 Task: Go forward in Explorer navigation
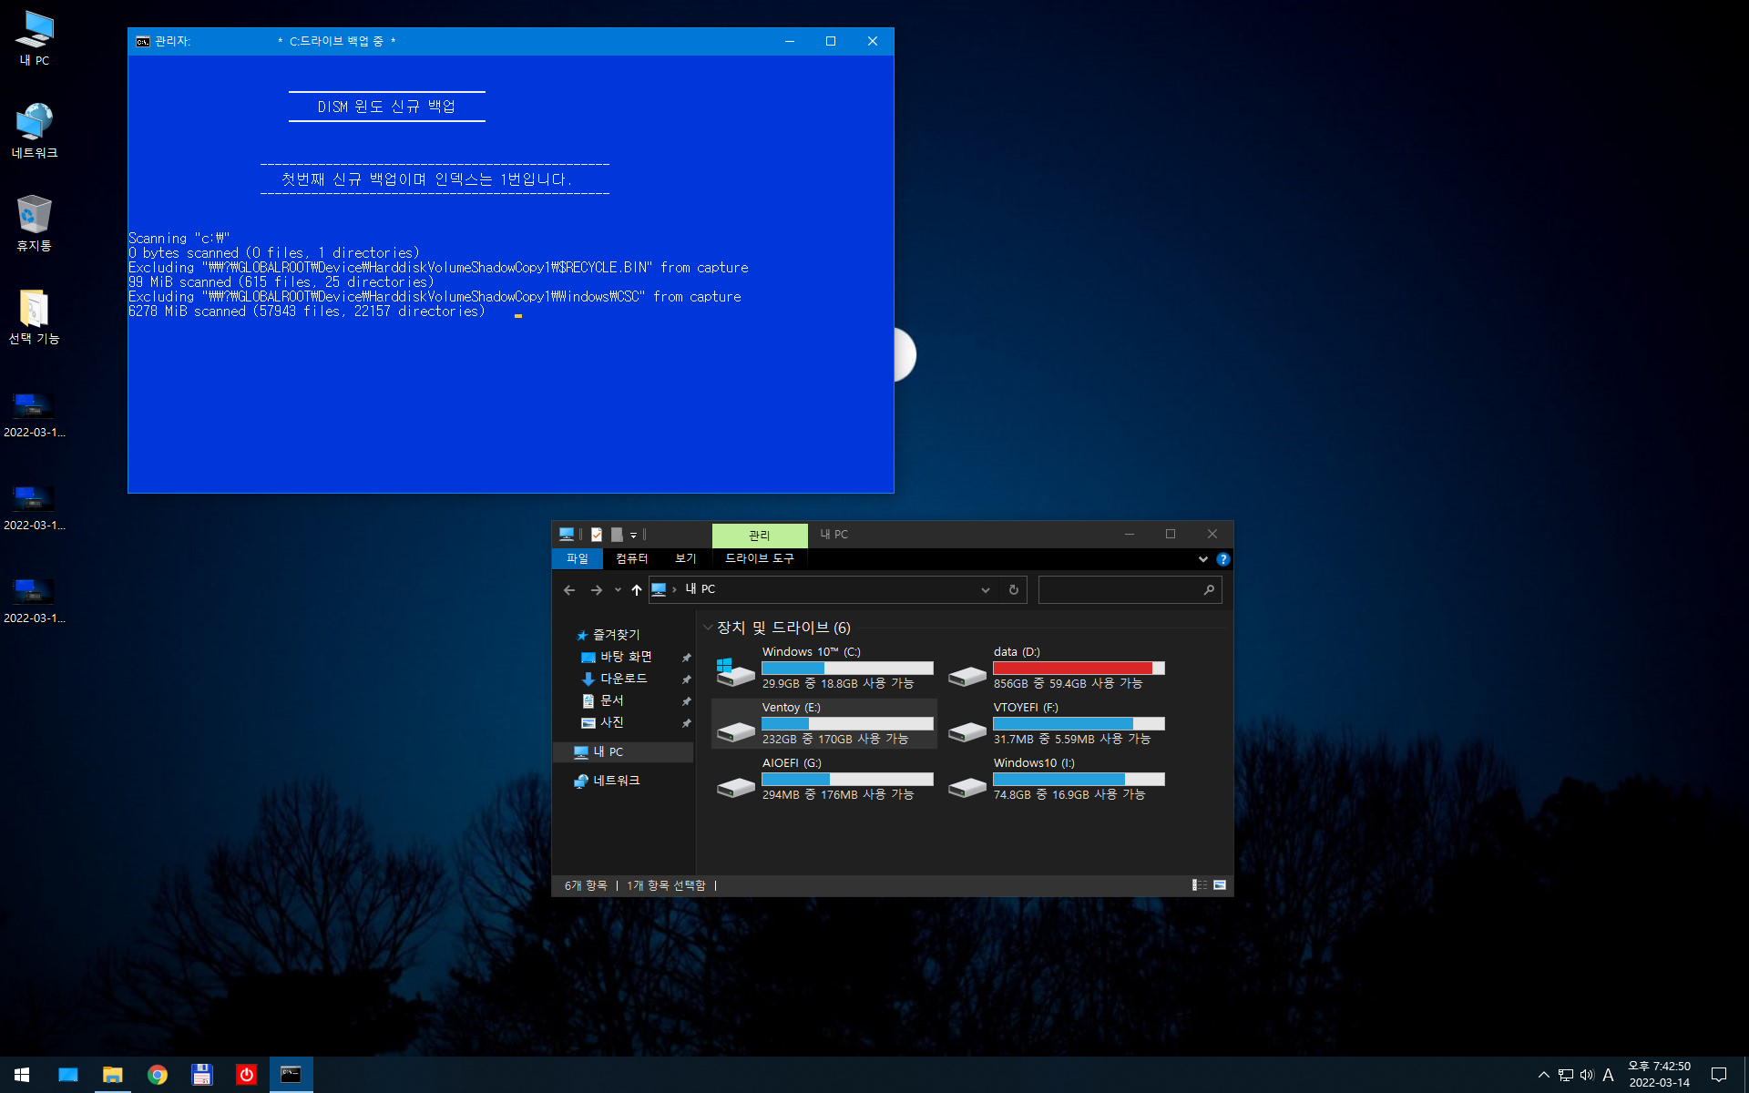point(597,590)
